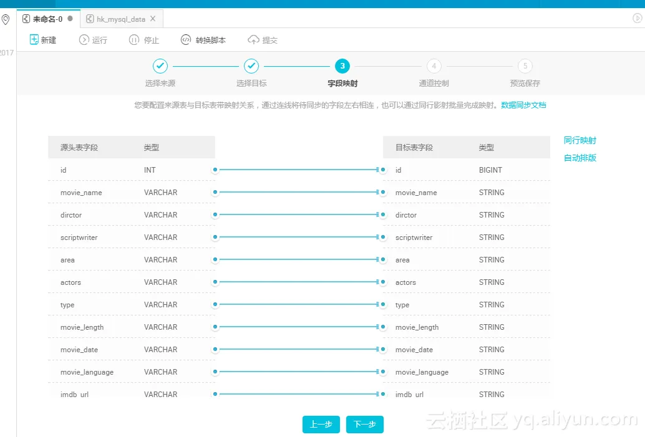This screenshot has height=437, width=645.
Task: Select step 4 通道控制 circle
Action: [x=434, y=66]
